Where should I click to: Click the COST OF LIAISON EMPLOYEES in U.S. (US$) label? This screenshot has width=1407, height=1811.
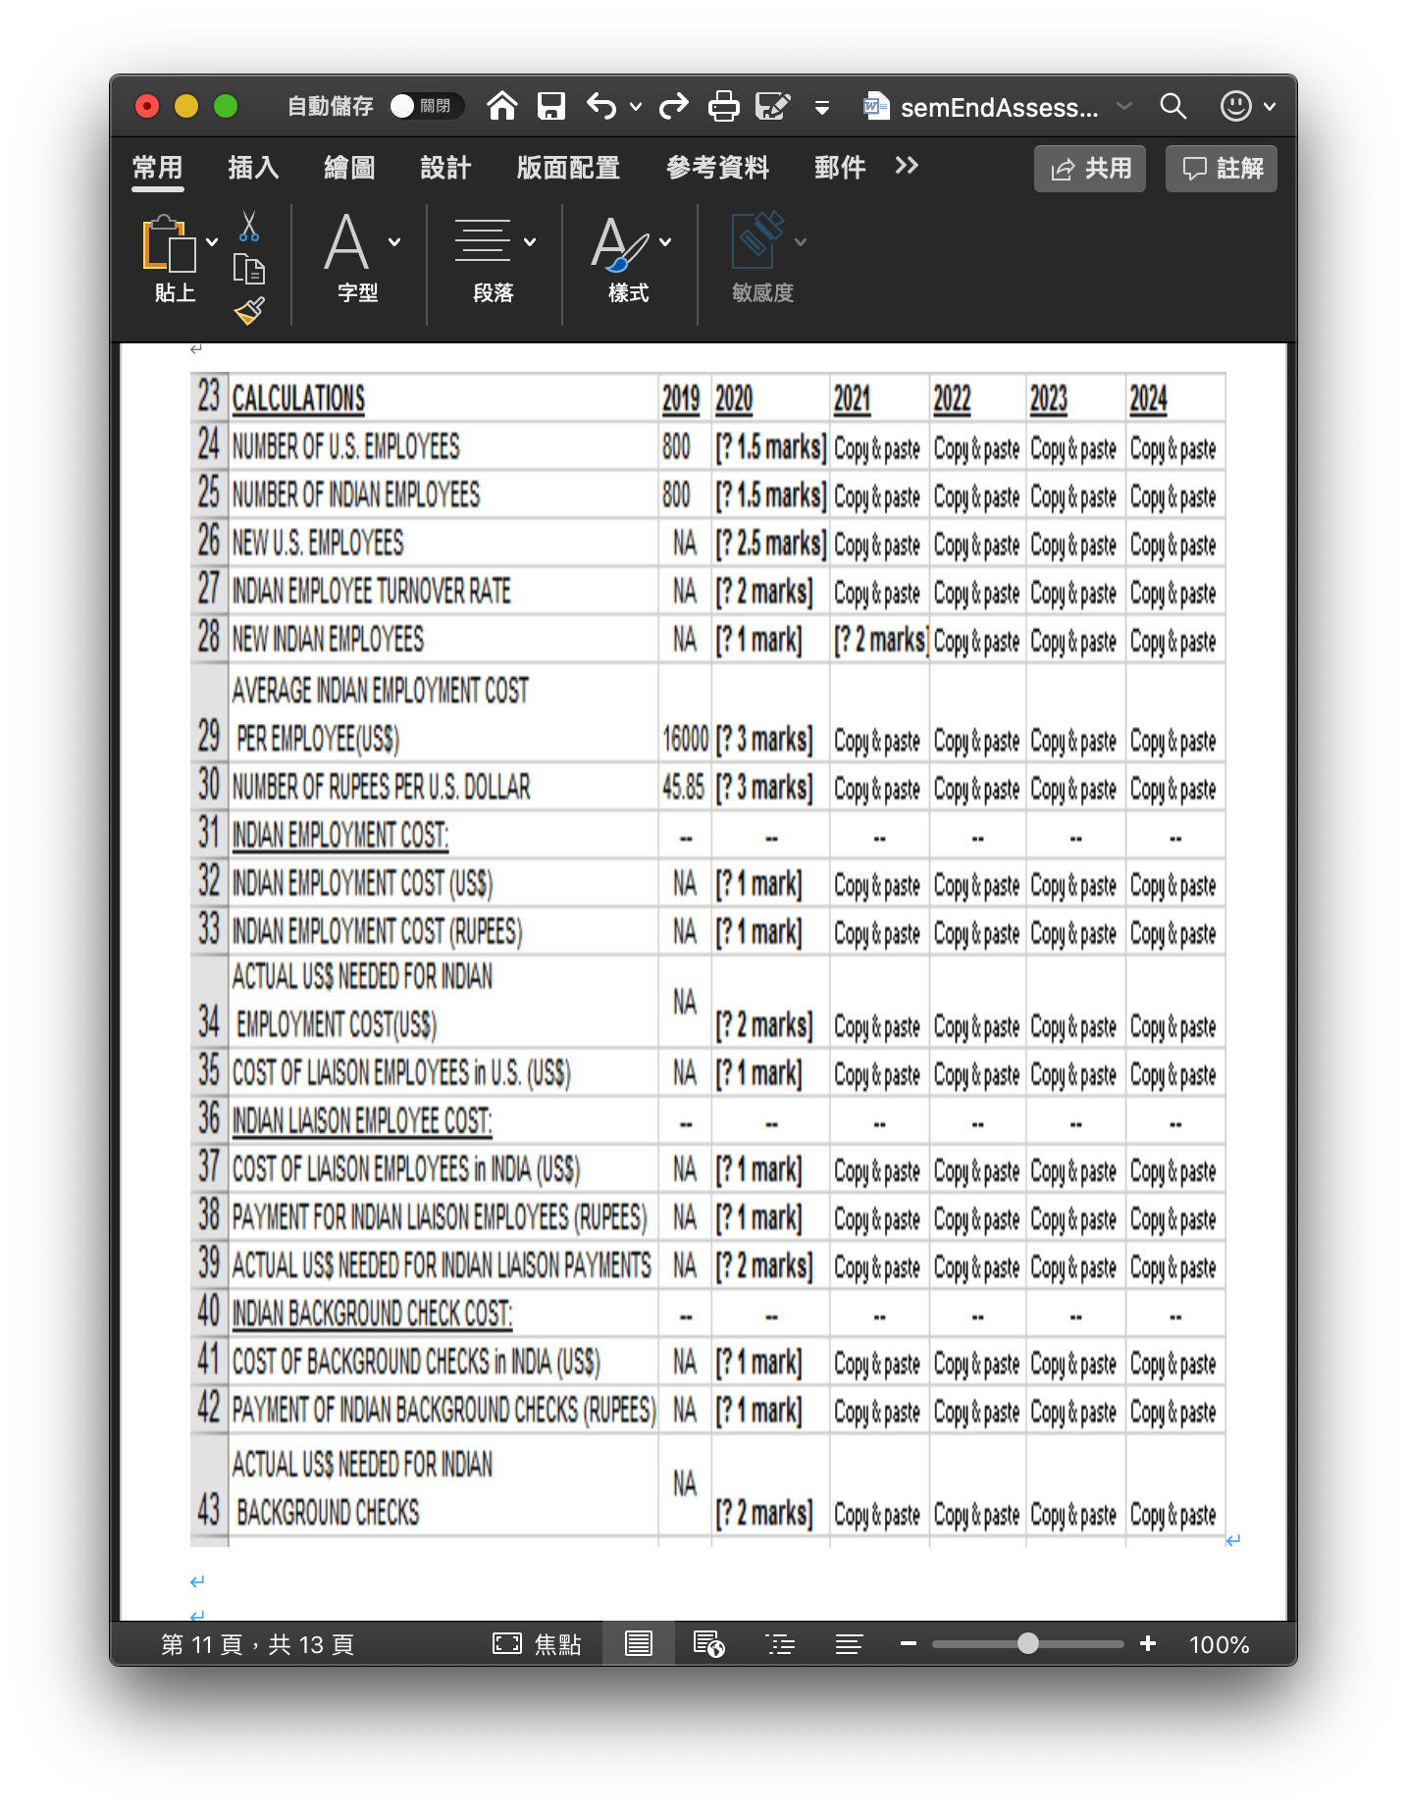coord(401,1072)
